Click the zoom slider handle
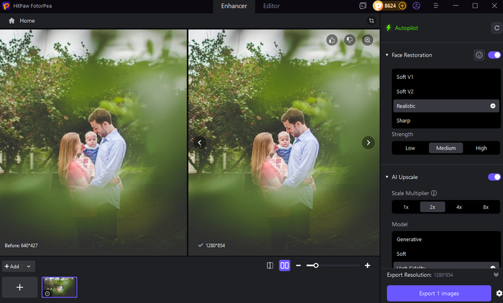503x303 pixels. pos(316,265)
